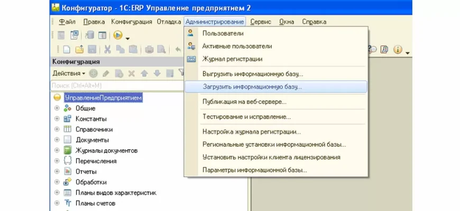The image size is (460, 211).
Task: Click the Start Debugging play icon
Action: coord(117,35)
